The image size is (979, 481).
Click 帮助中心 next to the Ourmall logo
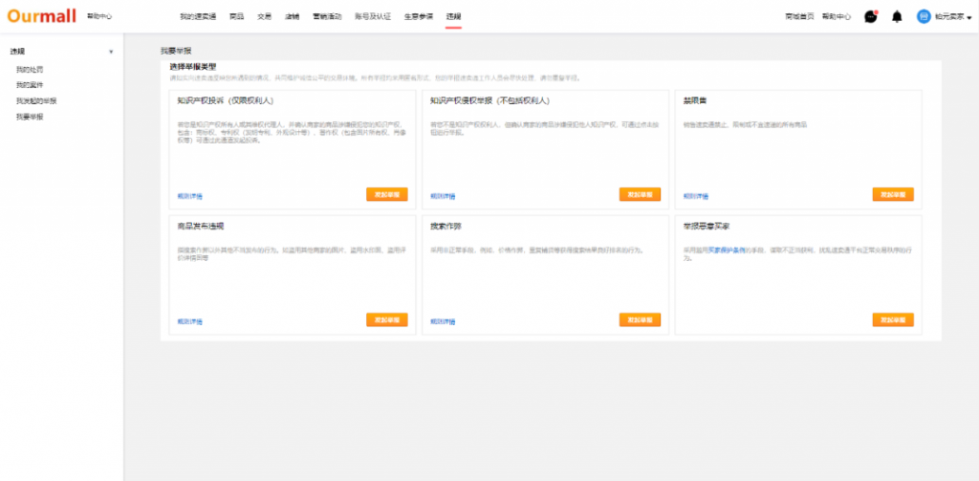pyautogui.click(x=99, y=16)
